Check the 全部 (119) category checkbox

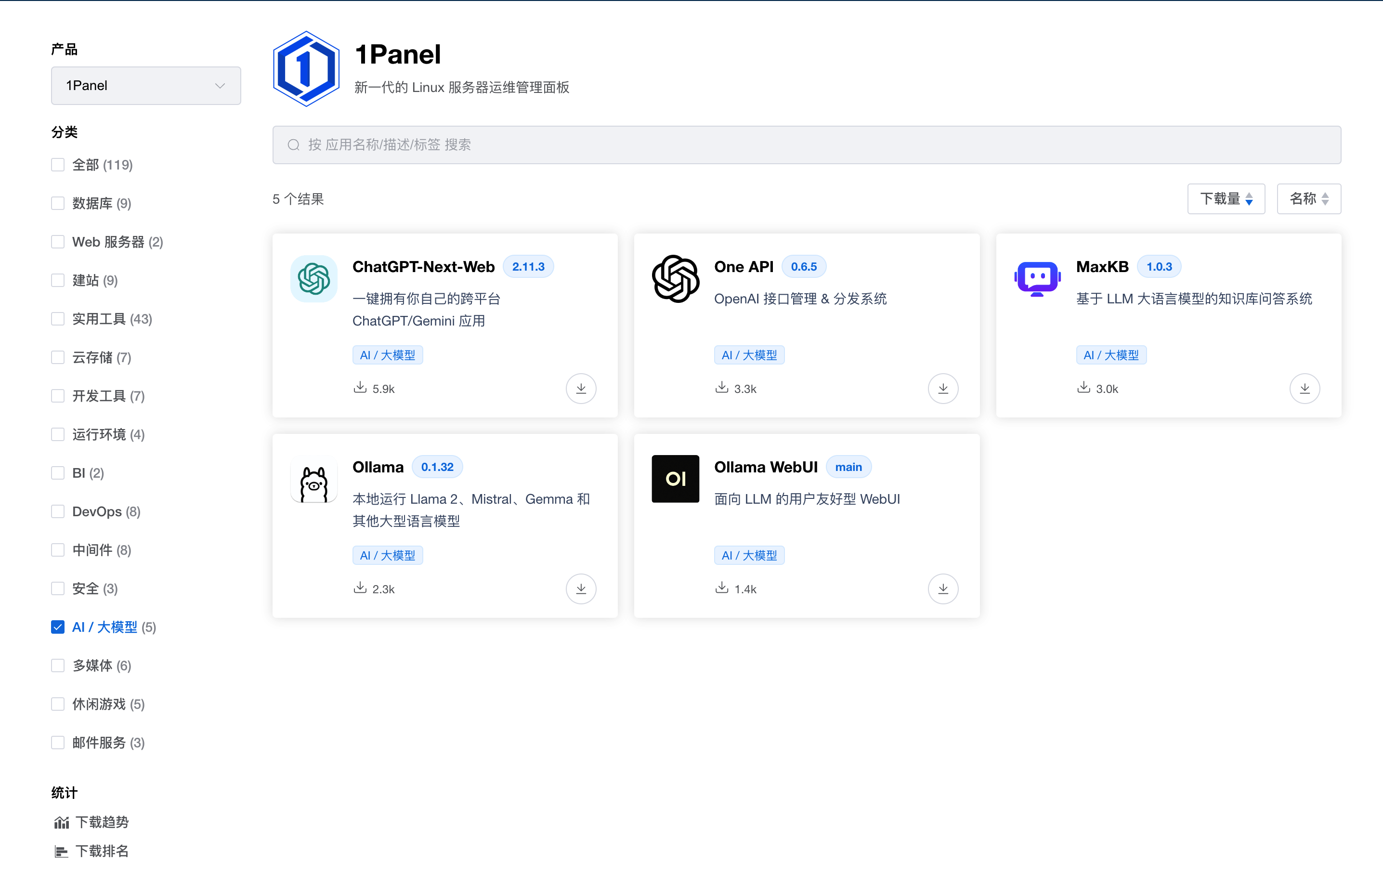[58, 165]
